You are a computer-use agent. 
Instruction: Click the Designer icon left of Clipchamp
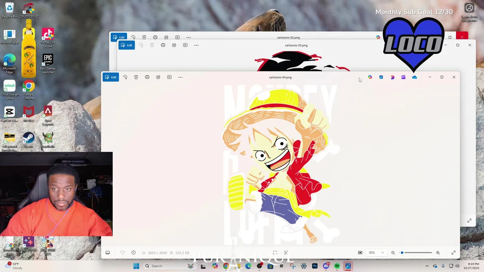[392, 77]
